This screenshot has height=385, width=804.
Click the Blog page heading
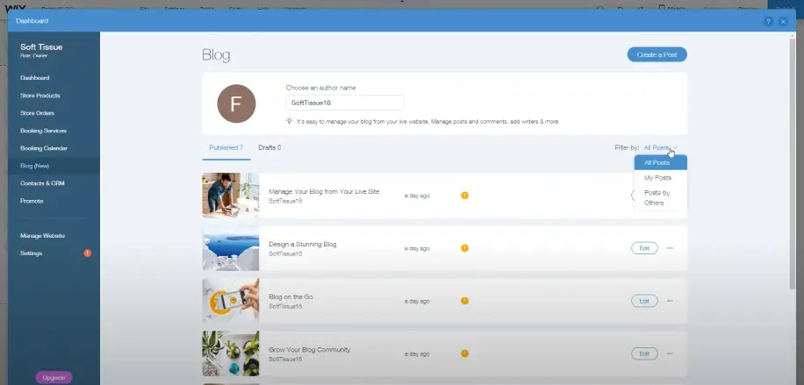click(216, 55)
